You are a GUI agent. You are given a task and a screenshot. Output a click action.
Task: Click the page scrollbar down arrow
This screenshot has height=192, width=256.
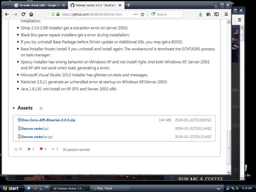point(229,172)
